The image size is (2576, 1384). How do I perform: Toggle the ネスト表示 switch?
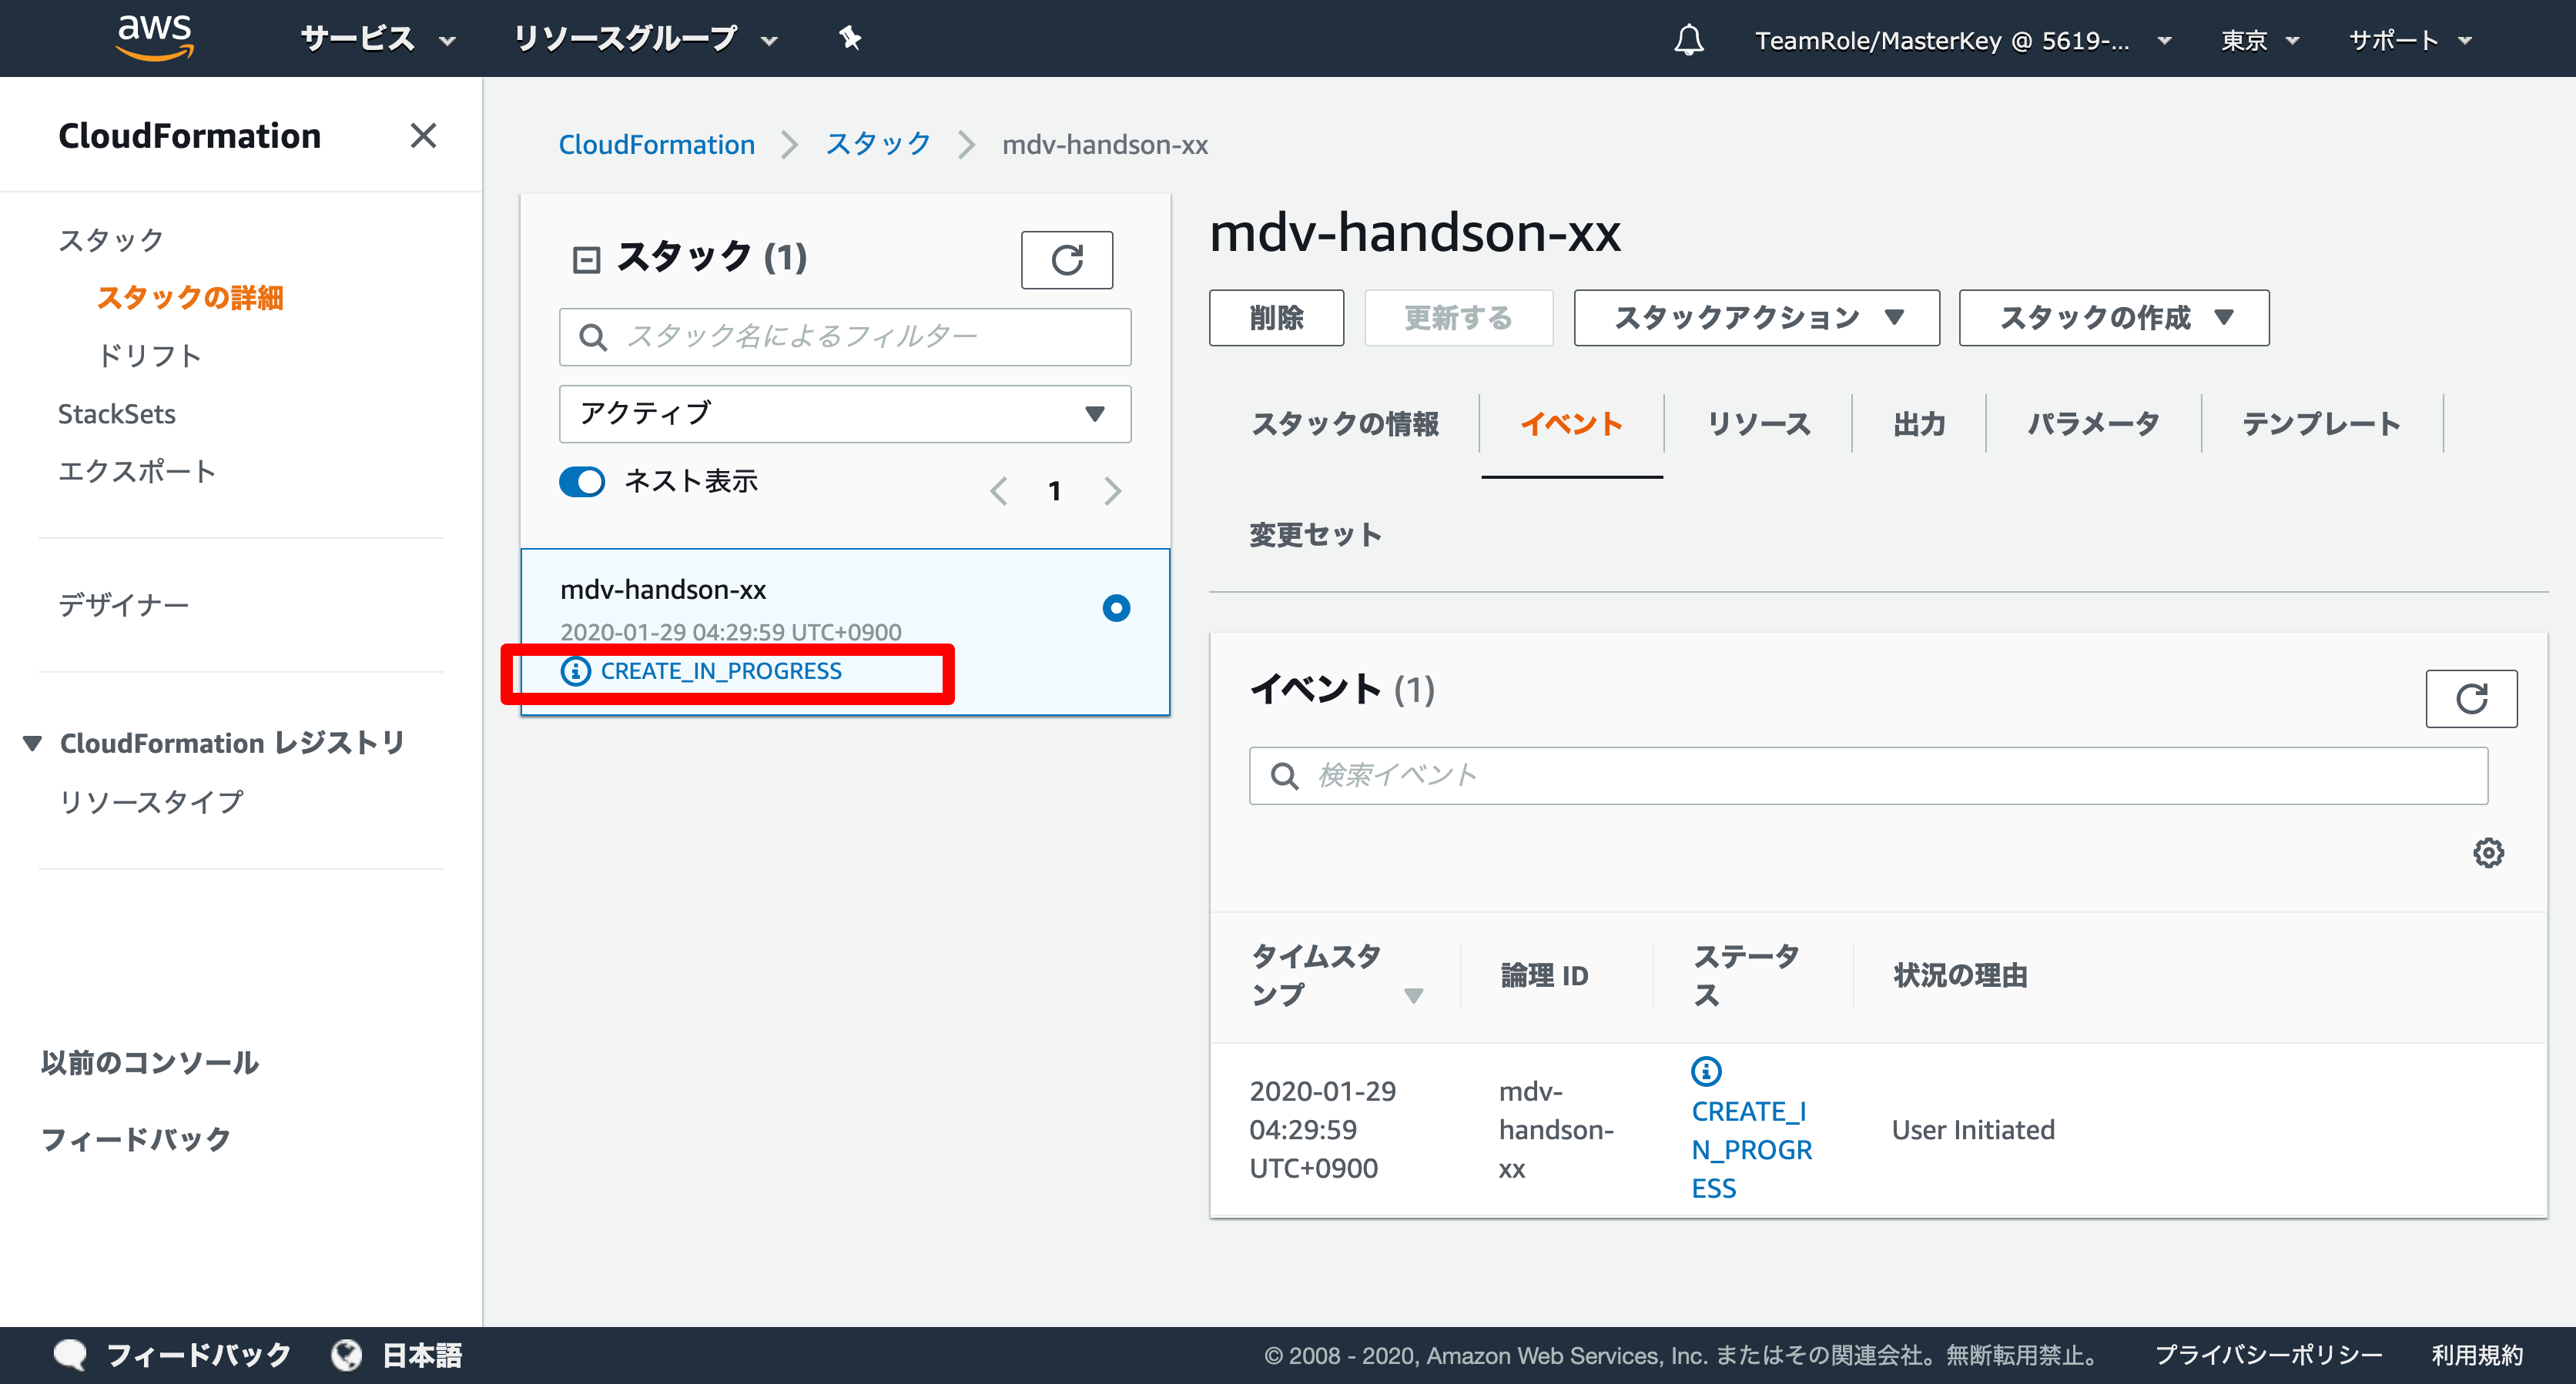pos(582,482)
